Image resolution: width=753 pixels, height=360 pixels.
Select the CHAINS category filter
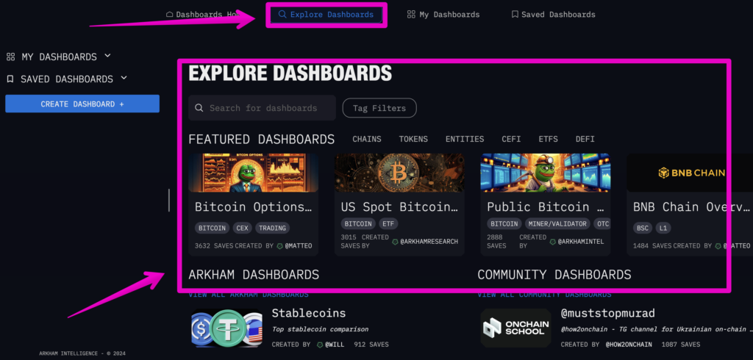(366, 139)
